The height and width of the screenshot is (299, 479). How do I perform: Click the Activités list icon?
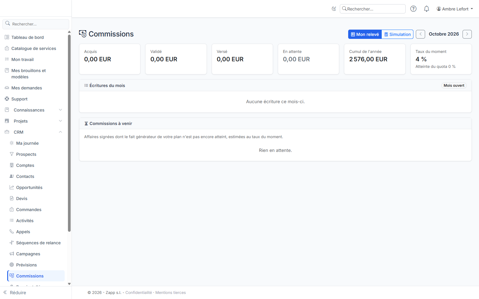click(x=12, y=220)
